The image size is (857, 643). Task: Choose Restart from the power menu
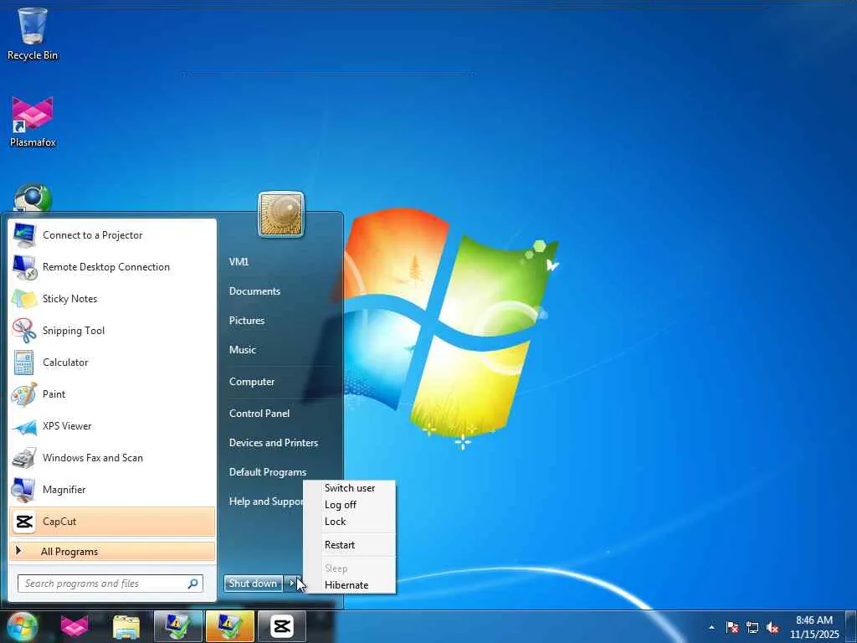coord(350,544)
